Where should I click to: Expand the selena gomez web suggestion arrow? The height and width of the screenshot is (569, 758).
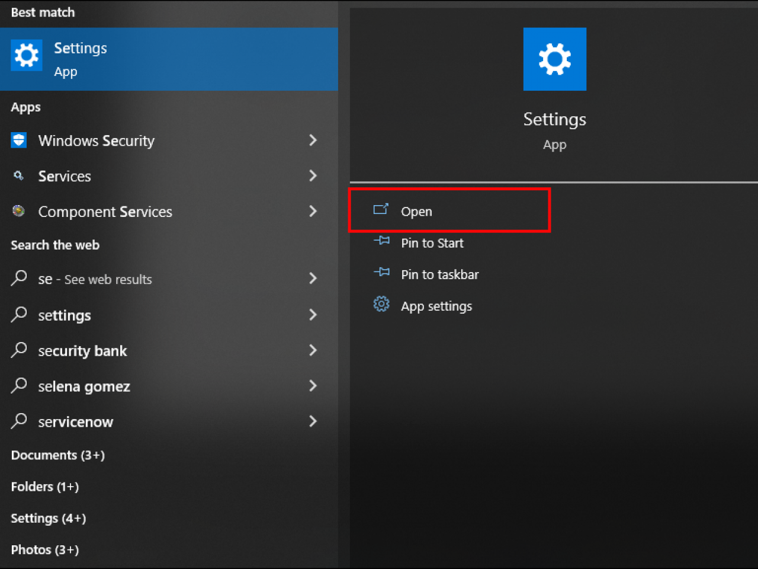tap(313, 386)
